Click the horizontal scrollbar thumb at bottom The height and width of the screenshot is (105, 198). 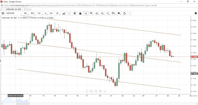pyautogui.click(x=23, y=104)
